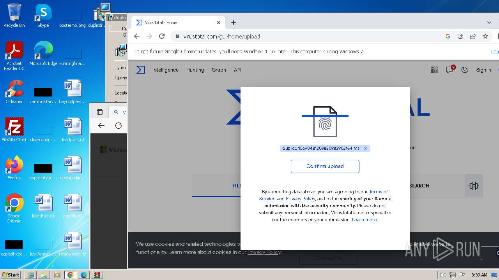Click the share page icon in address bar

click(473, 36)
